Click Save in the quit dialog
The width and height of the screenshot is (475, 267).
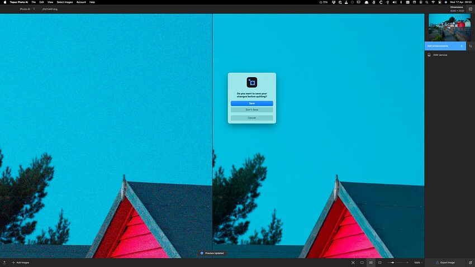tap(251, 103)
